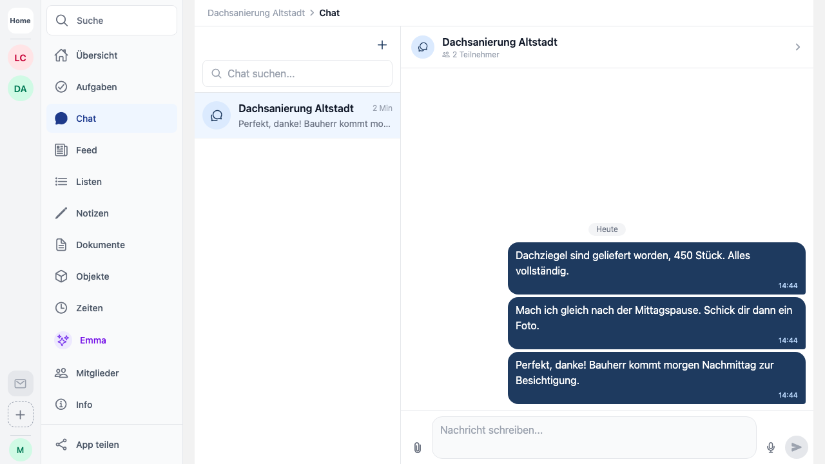Click the Chat suchen search field
This screenshot has height=464, width=825.
pyautogui.click(x=297, y=73)
